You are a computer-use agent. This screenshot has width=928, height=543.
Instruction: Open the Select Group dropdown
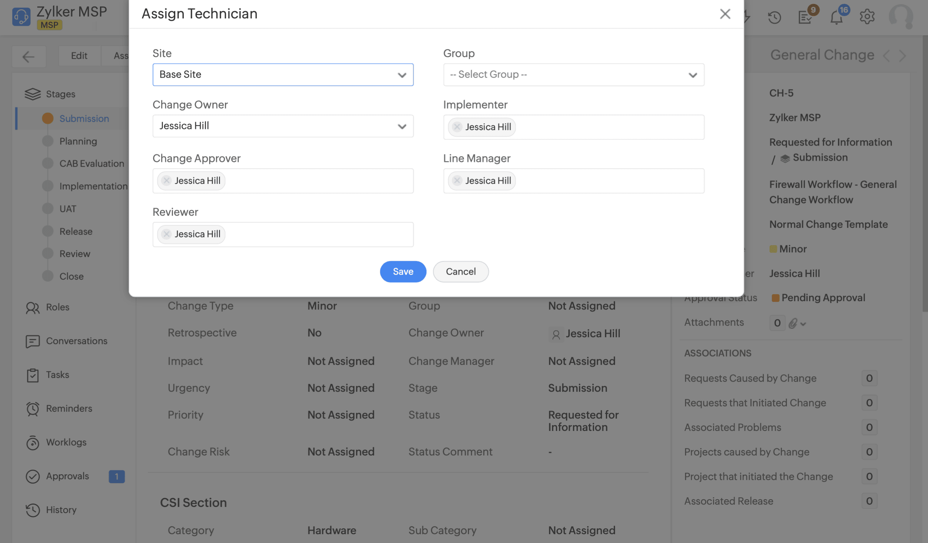[573, 74]
